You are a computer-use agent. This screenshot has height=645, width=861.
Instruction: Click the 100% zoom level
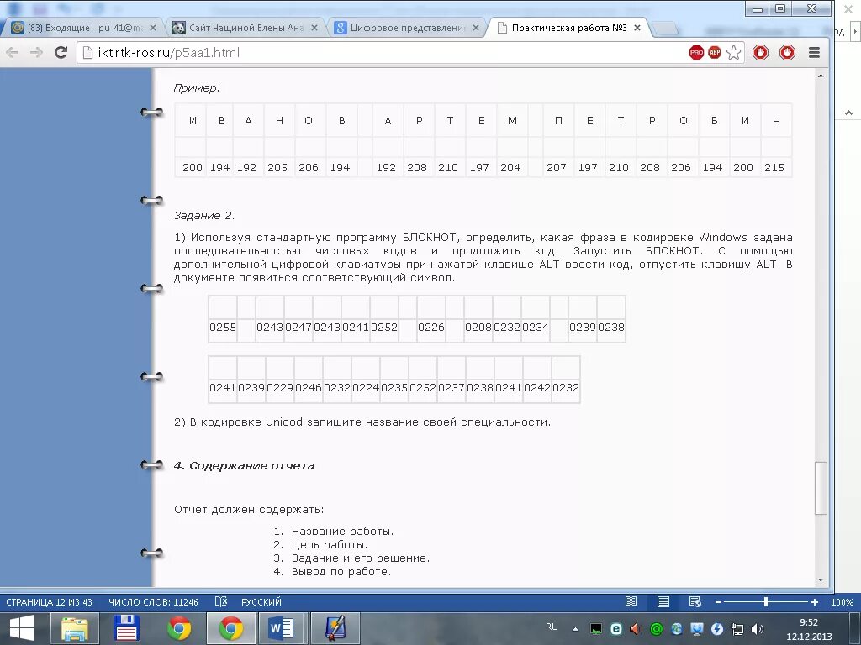[842, 602]
